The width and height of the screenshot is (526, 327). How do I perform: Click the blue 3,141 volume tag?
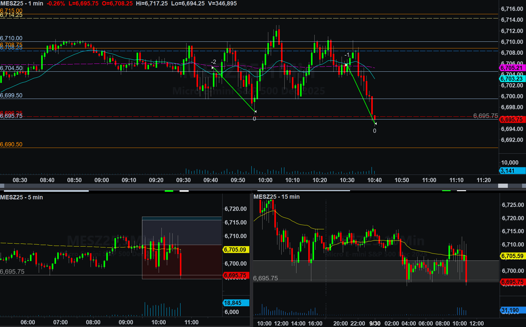[x=511, y=171]
